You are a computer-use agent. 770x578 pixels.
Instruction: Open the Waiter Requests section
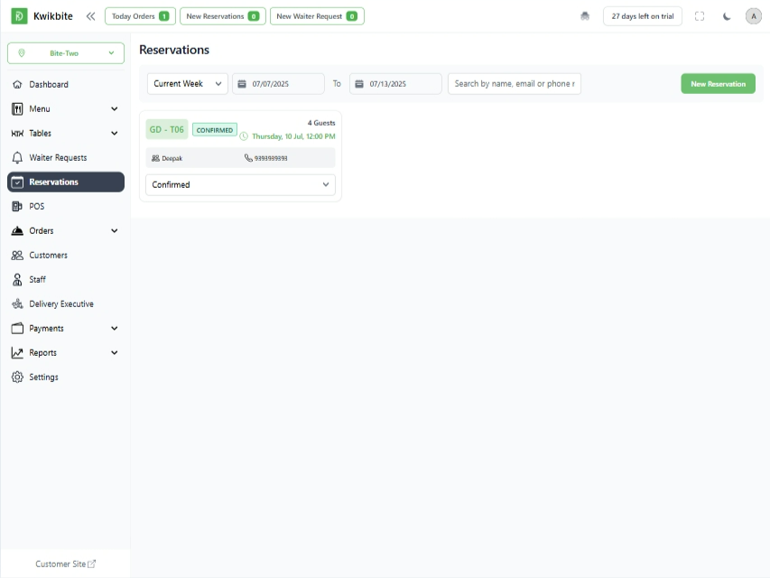56,157
